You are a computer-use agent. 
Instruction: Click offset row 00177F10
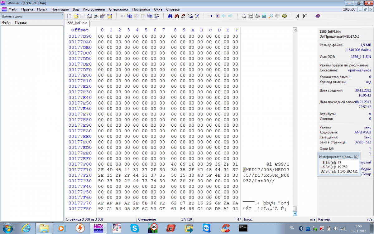80,170
